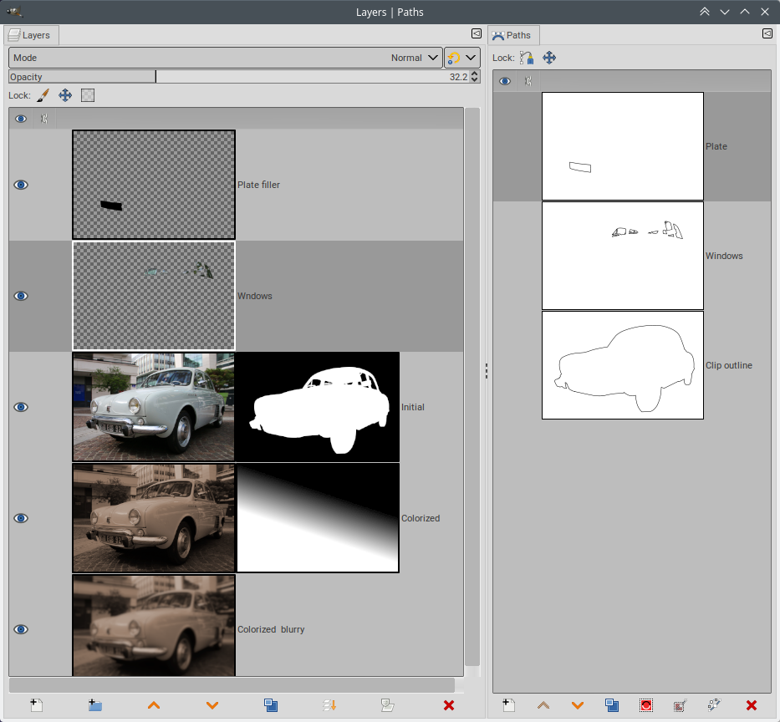Image resolution: width=780 pixels, height=722 pixels.
Task: Toggle visibility of Colorized blurry layer
Action: tap(21, 629)
